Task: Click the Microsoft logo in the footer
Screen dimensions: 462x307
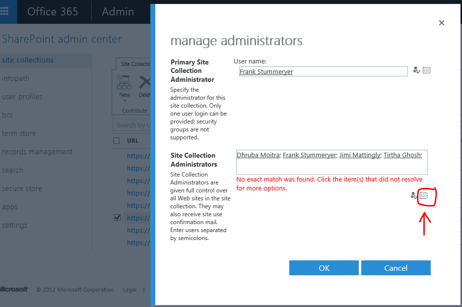Action: [14, 289]
